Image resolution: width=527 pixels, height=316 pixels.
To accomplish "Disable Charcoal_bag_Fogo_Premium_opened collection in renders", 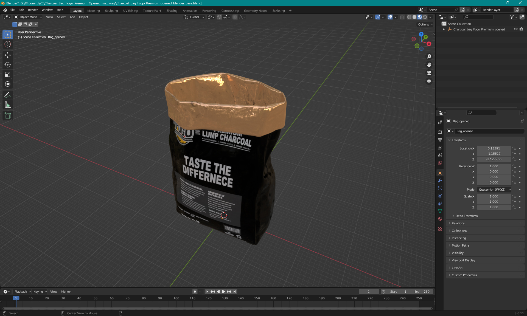I will 521,29.
